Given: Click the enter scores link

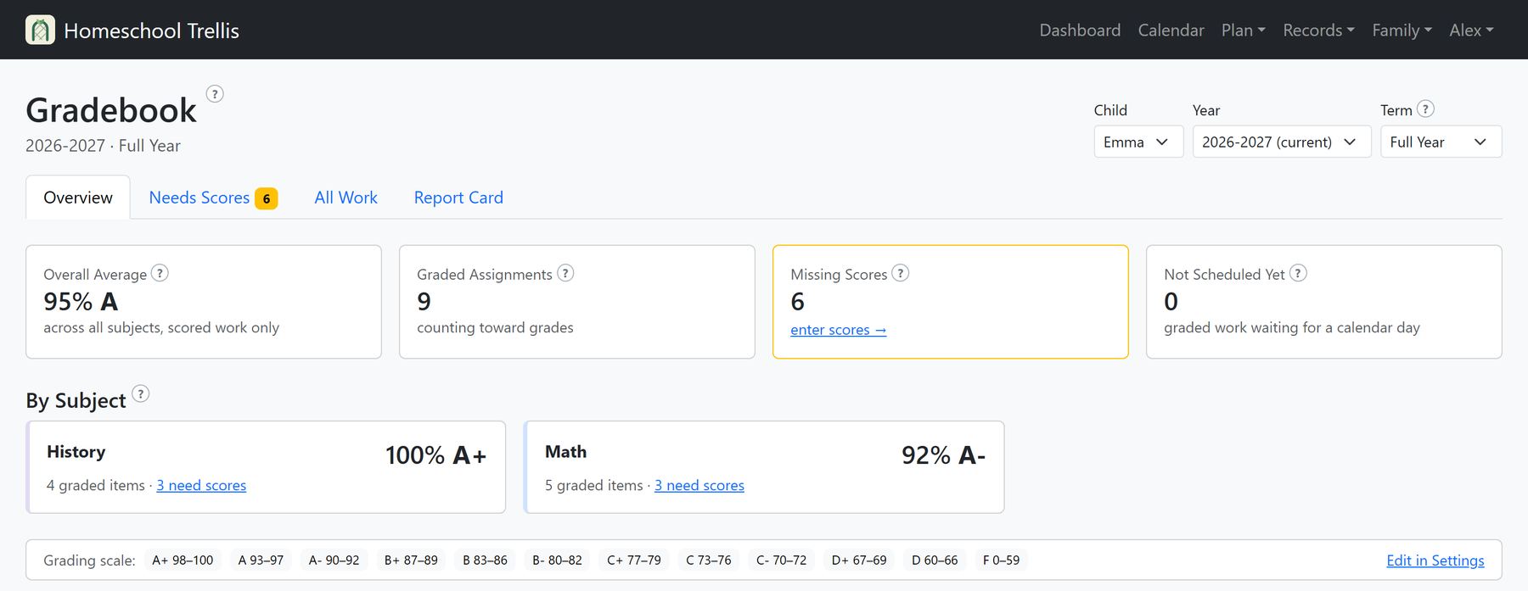Looking at the screenshot, I should 839,330.
